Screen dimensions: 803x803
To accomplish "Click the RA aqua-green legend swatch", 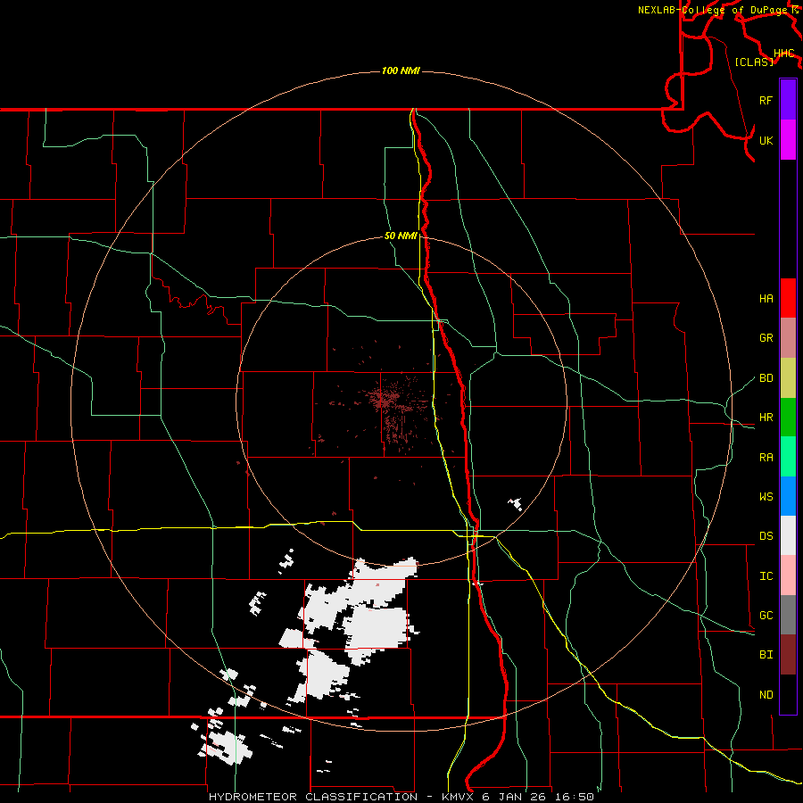I will (788, 457).
